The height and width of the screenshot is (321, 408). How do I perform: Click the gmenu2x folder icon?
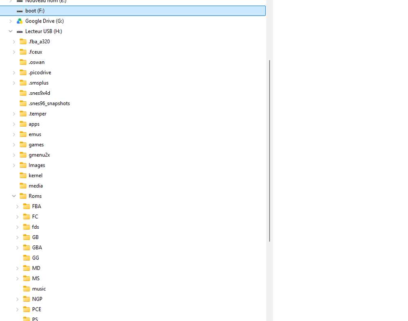tap(23, 155)
